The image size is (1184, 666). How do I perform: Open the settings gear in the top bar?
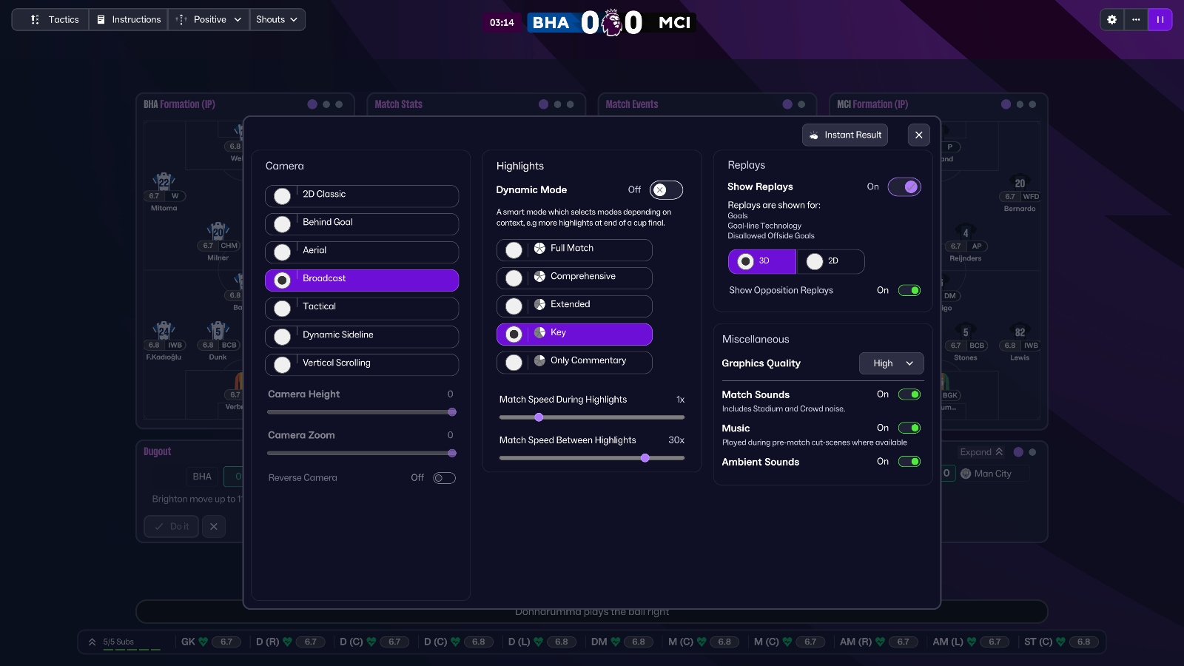[1112, 20]
